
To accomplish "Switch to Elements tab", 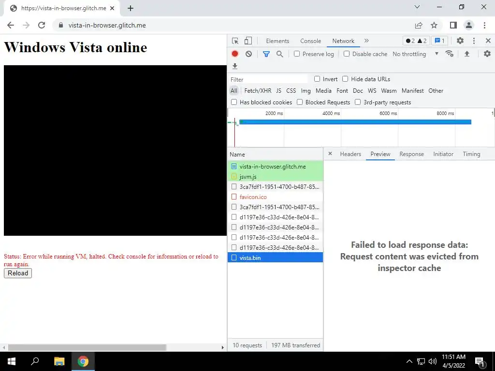I will coord(277,41).
